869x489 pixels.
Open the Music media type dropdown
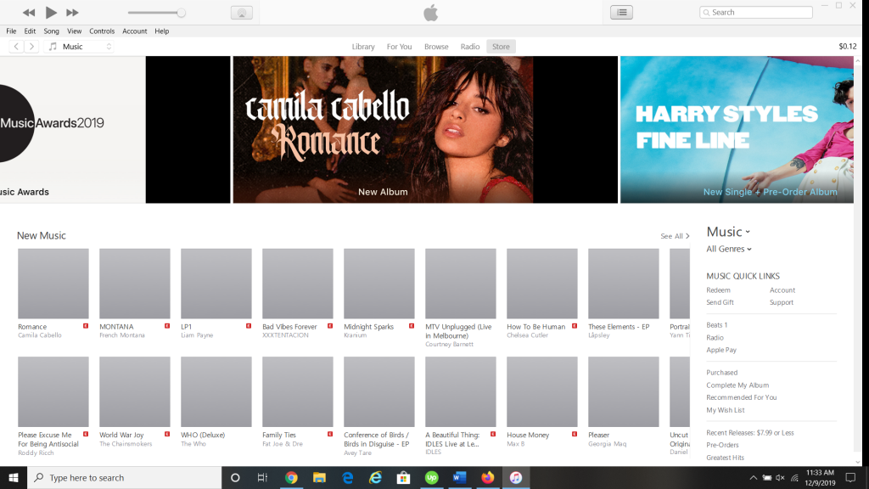79,47
